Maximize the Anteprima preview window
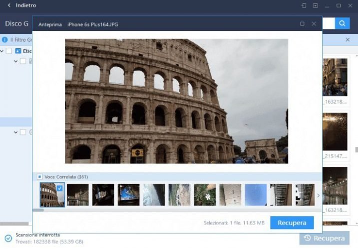 pos(302,24)
